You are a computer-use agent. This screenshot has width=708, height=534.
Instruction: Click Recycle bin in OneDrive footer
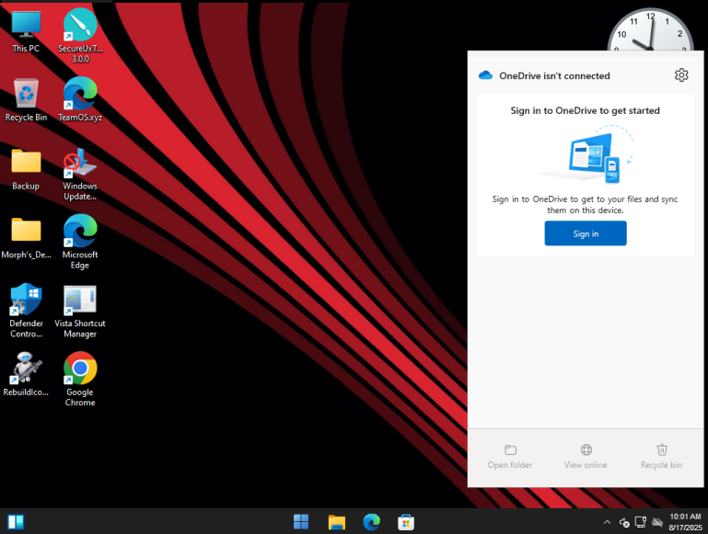click(661, 457)
